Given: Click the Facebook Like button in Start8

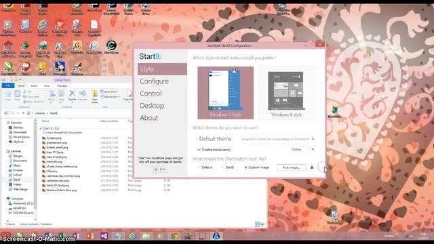Looking at the screenshot, I should 160,169.
